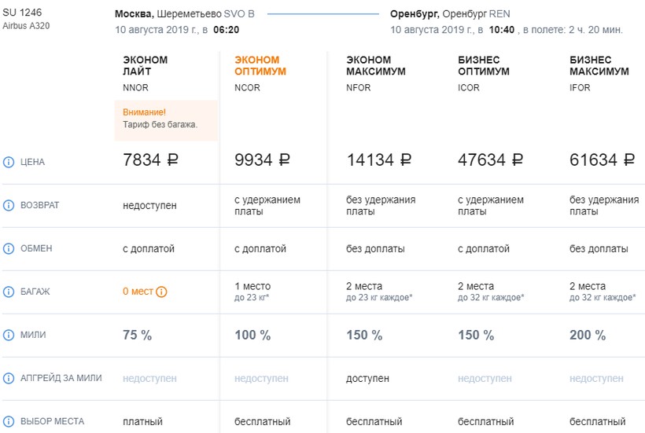
Task: Choose the 61634 ₽ price
Action: (602, 161)
